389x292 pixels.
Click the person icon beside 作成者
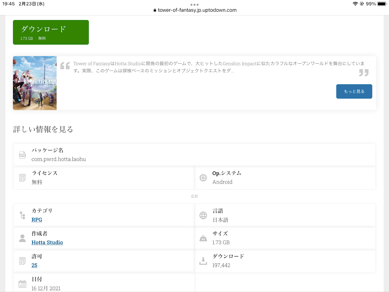tap(22, 238)
